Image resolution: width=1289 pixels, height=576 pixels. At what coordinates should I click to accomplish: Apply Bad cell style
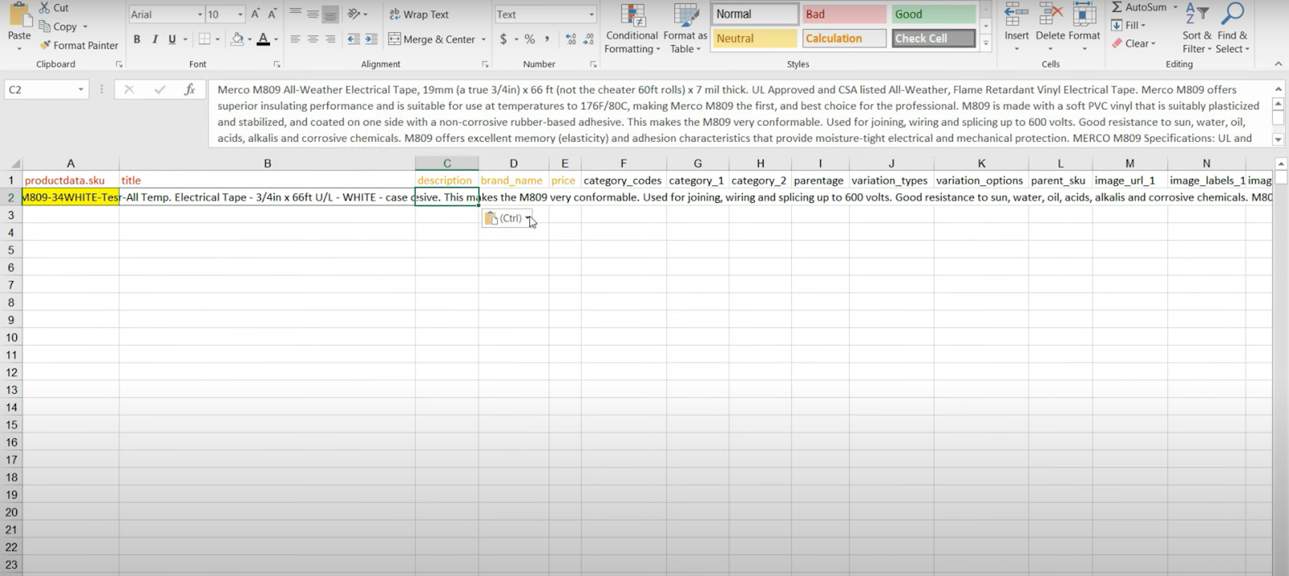[844, 14]
